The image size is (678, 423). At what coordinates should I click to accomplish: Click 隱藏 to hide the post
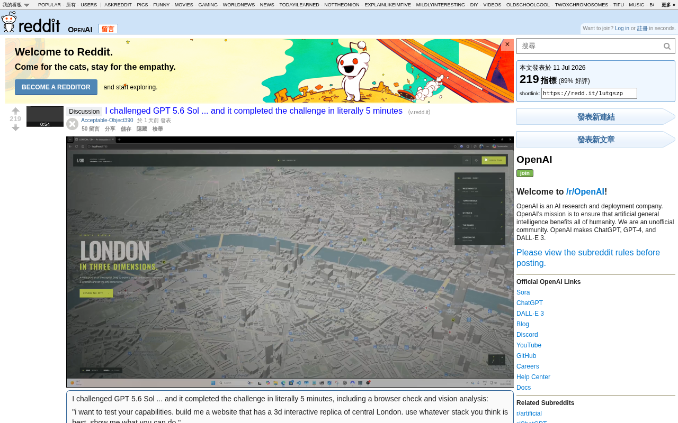pos(142,129)
